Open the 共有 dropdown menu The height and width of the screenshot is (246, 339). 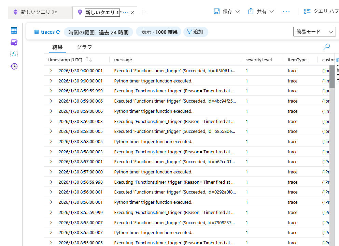261,12
